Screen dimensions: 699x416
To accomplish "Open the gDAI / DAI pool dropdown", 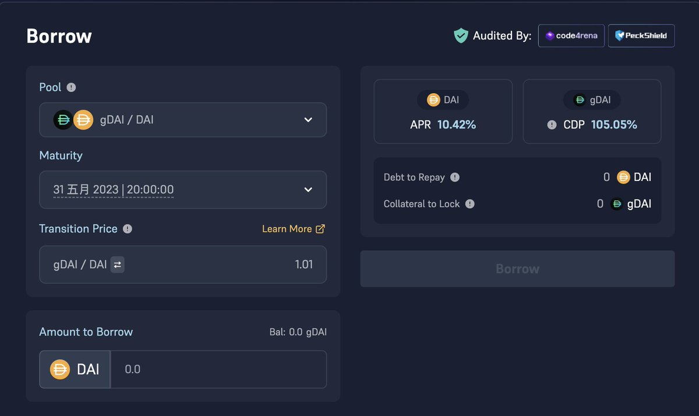I will coord(183,120).
